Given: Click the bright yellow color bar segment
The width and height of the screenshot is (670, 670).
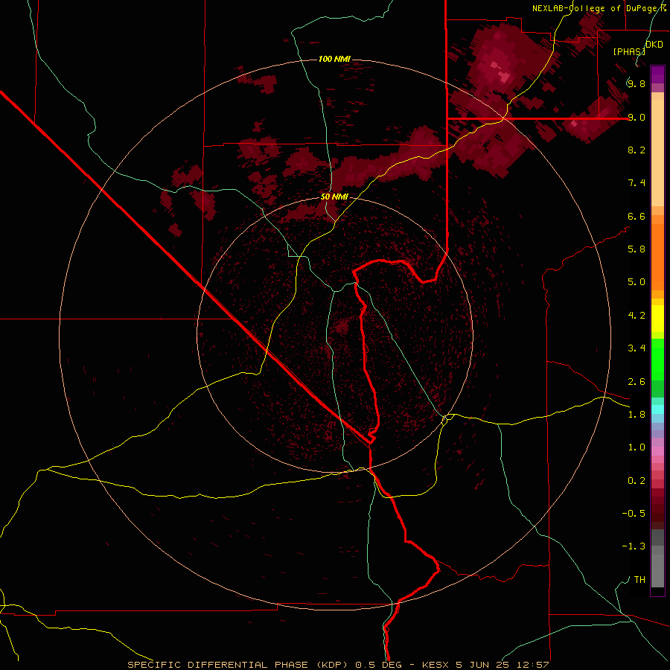Looking at the screenshot, I should [x=657, y=319].
